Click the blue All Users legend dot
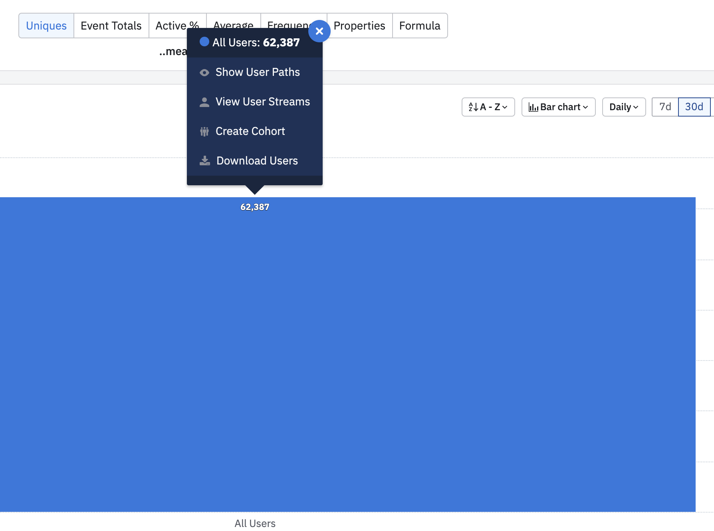 (x=204, y=42)
